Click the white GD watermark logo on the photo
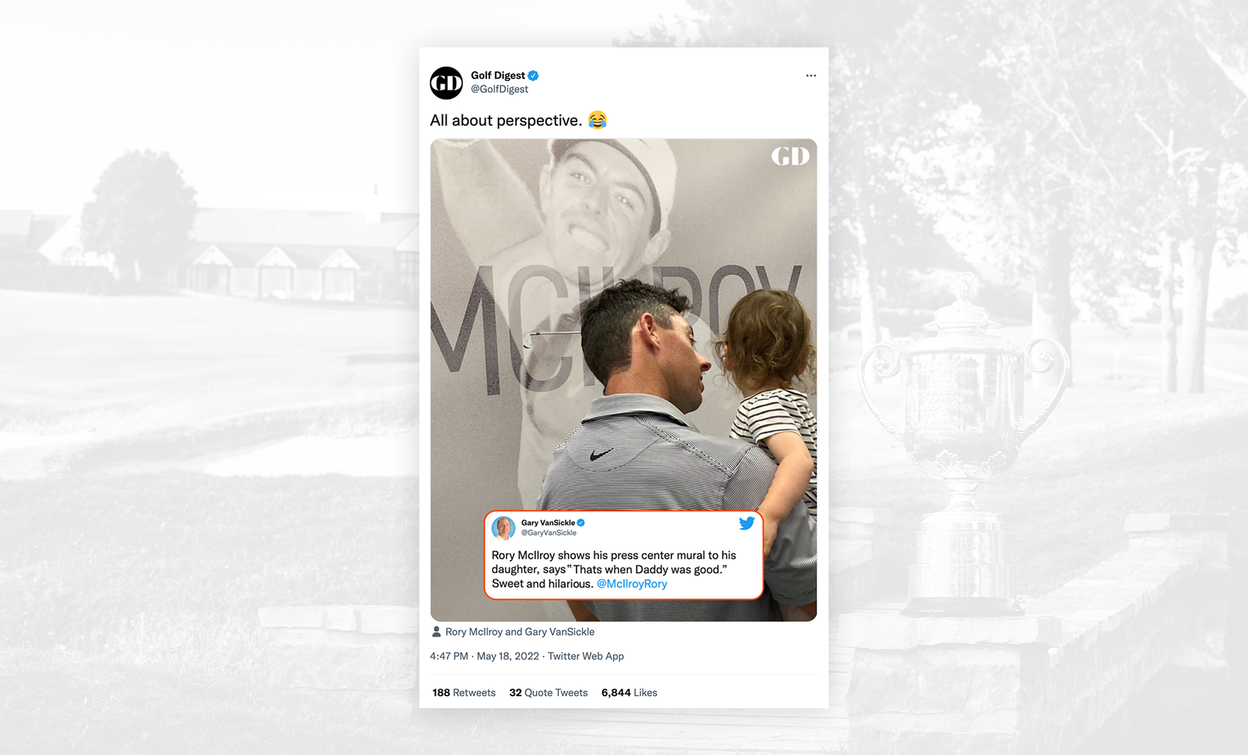The image size is (1248, 755). [x=790, y=156]
